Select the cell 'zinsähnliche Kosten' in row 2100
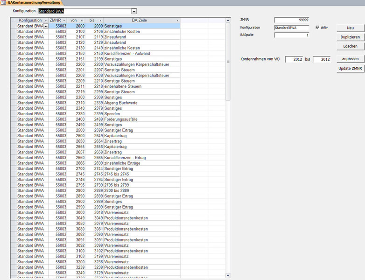Viewport: 365px width, 280px height. coord(142,31)
